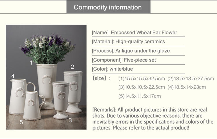Select size (1) 15.5x15.5x32.5cm
The image size is (217, 139).
click(x=141, y=79)
